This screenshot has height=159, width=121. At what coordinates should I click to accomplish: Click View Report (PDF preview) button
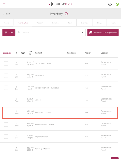coord(103,32)
